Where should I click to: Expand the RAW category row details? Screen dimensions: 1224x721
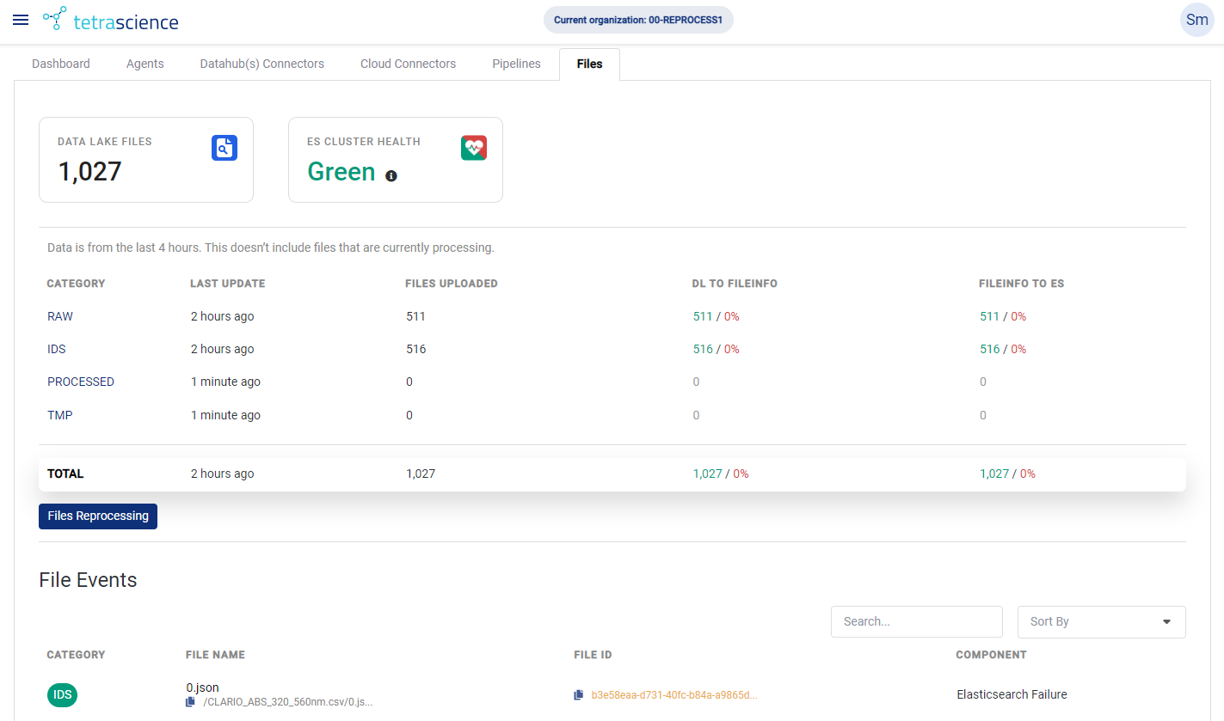coord(59,316)
